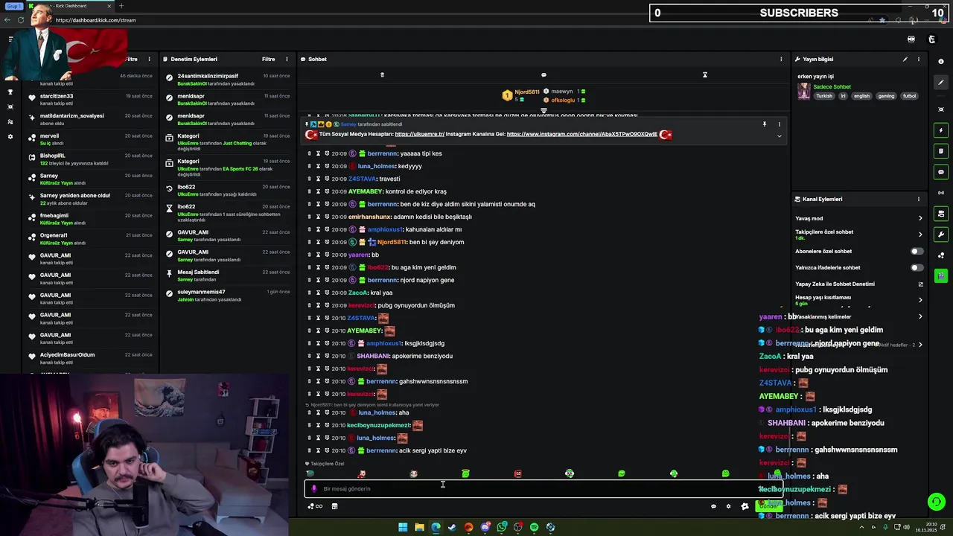Open chat settings gear below chat input
Viewport: 953px width, 536px height.
[x=728, y=506]
